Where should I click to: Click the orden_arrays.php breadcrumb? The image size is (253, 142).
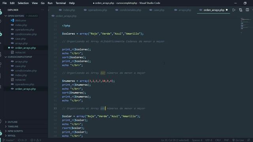pyautogui.click(x=64, y=16)
